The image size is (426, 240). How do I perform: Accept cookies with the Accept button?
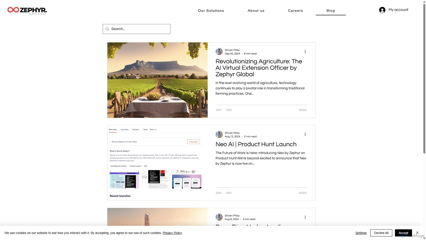(x=403, y=233)
